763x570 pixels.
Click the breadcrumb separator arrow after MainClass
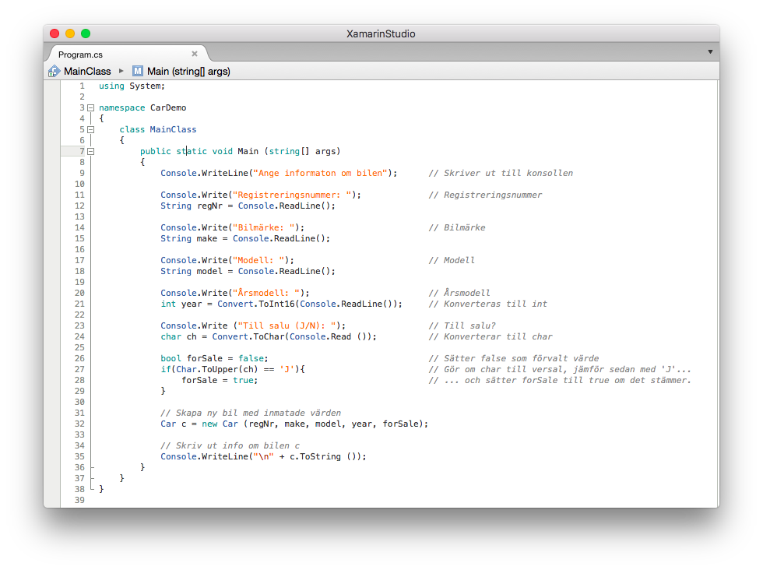point(121,71)
